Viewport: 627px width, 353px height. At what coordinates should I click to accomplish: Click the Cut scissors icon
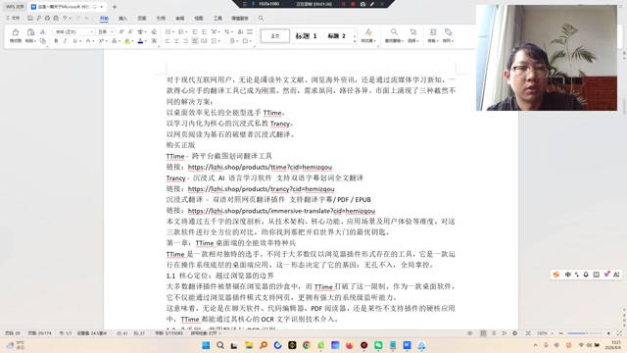[43, 32]
